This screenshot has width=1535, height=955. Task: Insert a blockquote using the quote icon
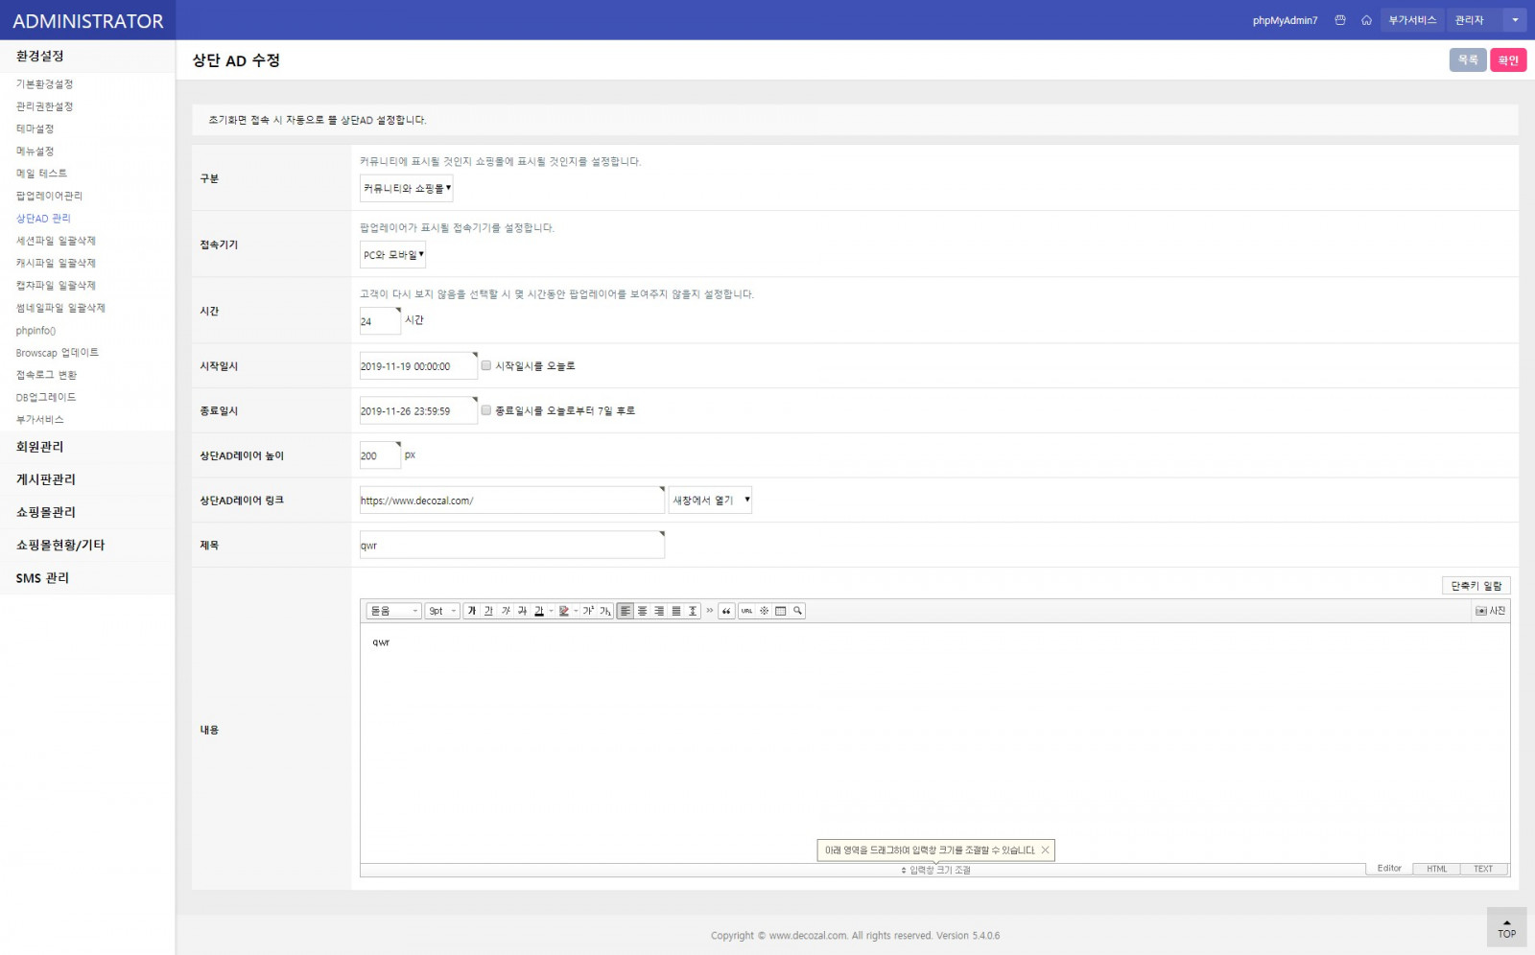pyautogui.click(x=726, y=611)
